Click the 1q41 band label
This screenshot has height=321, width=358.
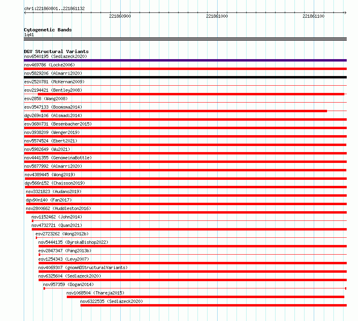(x=29, y=35)
